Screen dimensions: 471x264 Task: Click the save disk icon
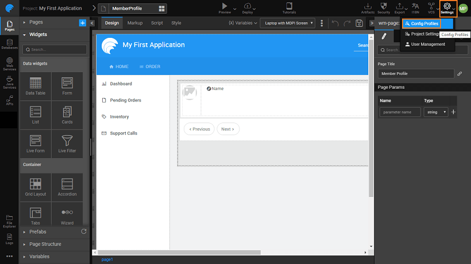[x=359, y=23]
